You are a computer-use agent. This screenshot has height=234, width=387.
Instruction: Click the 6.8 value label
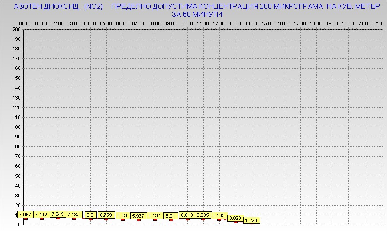[x=90, y=215]
